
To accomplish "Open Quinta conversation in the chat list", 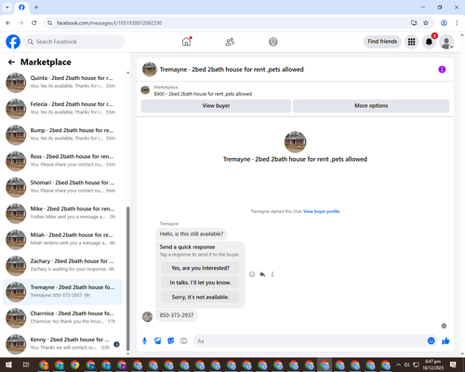I will (x=62, y=83).
